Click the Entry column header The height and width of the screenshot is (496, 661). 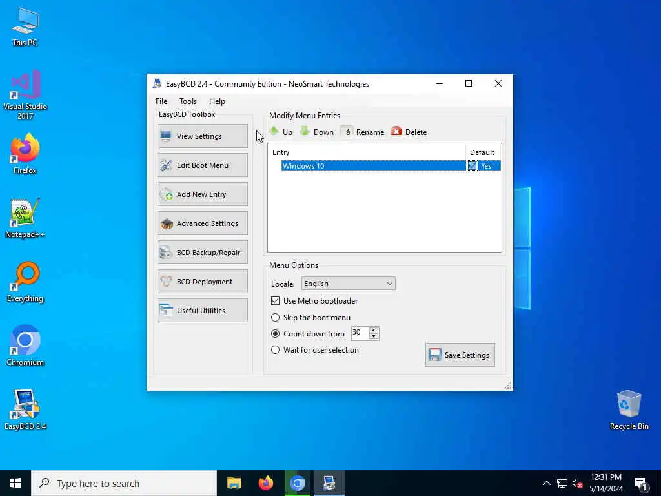pos(367,152)
